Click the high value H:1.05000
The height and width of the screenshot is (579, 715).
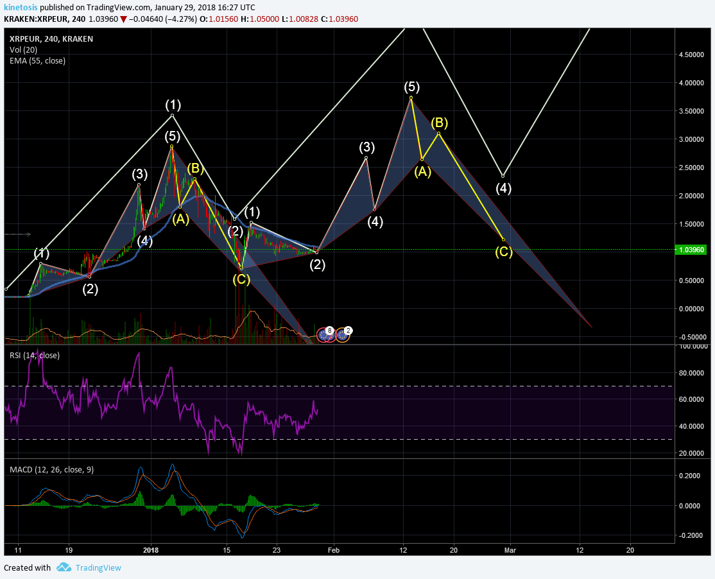[260, 19]
